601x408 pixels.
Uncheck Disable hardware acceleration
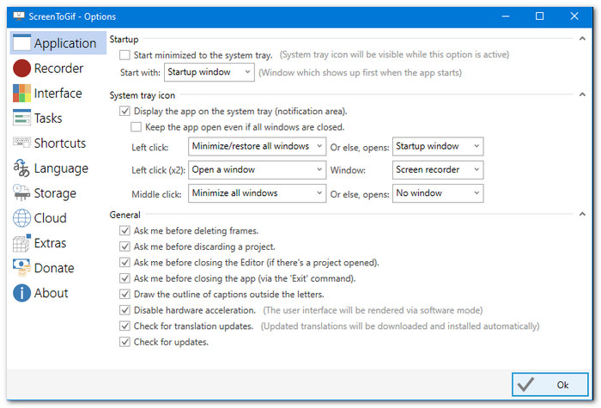[x=124, y=310]
